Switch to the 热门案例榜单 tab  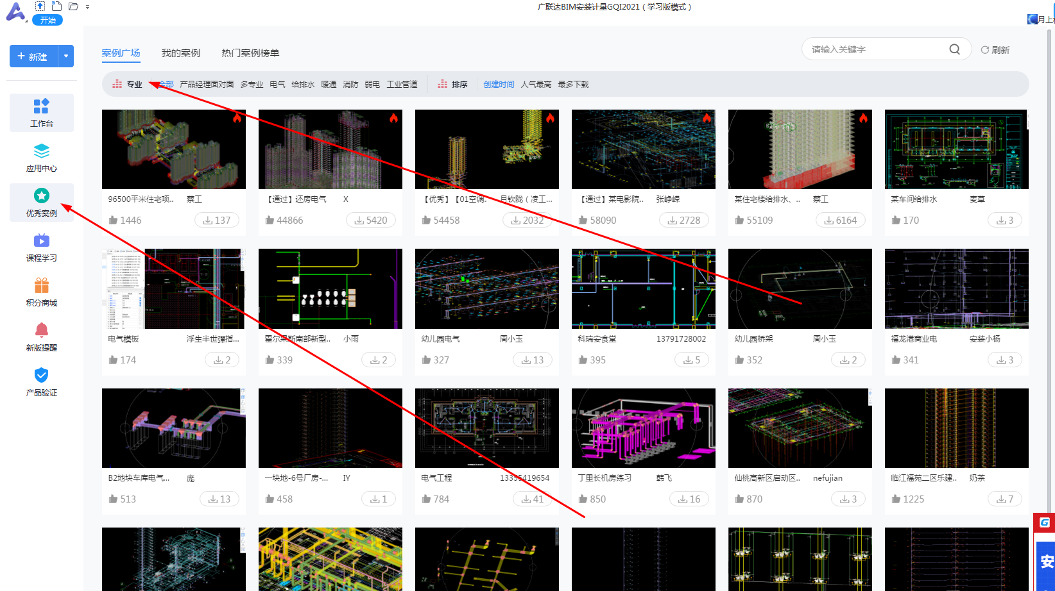coord(250,53)
